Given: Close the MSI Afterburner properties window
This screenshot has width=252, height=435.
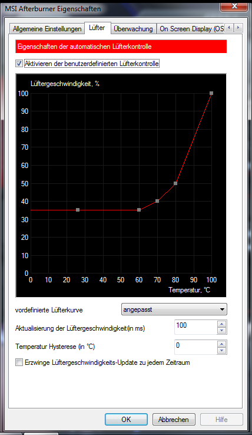Looking at the screenshot, I should click(x=234, y=6).
